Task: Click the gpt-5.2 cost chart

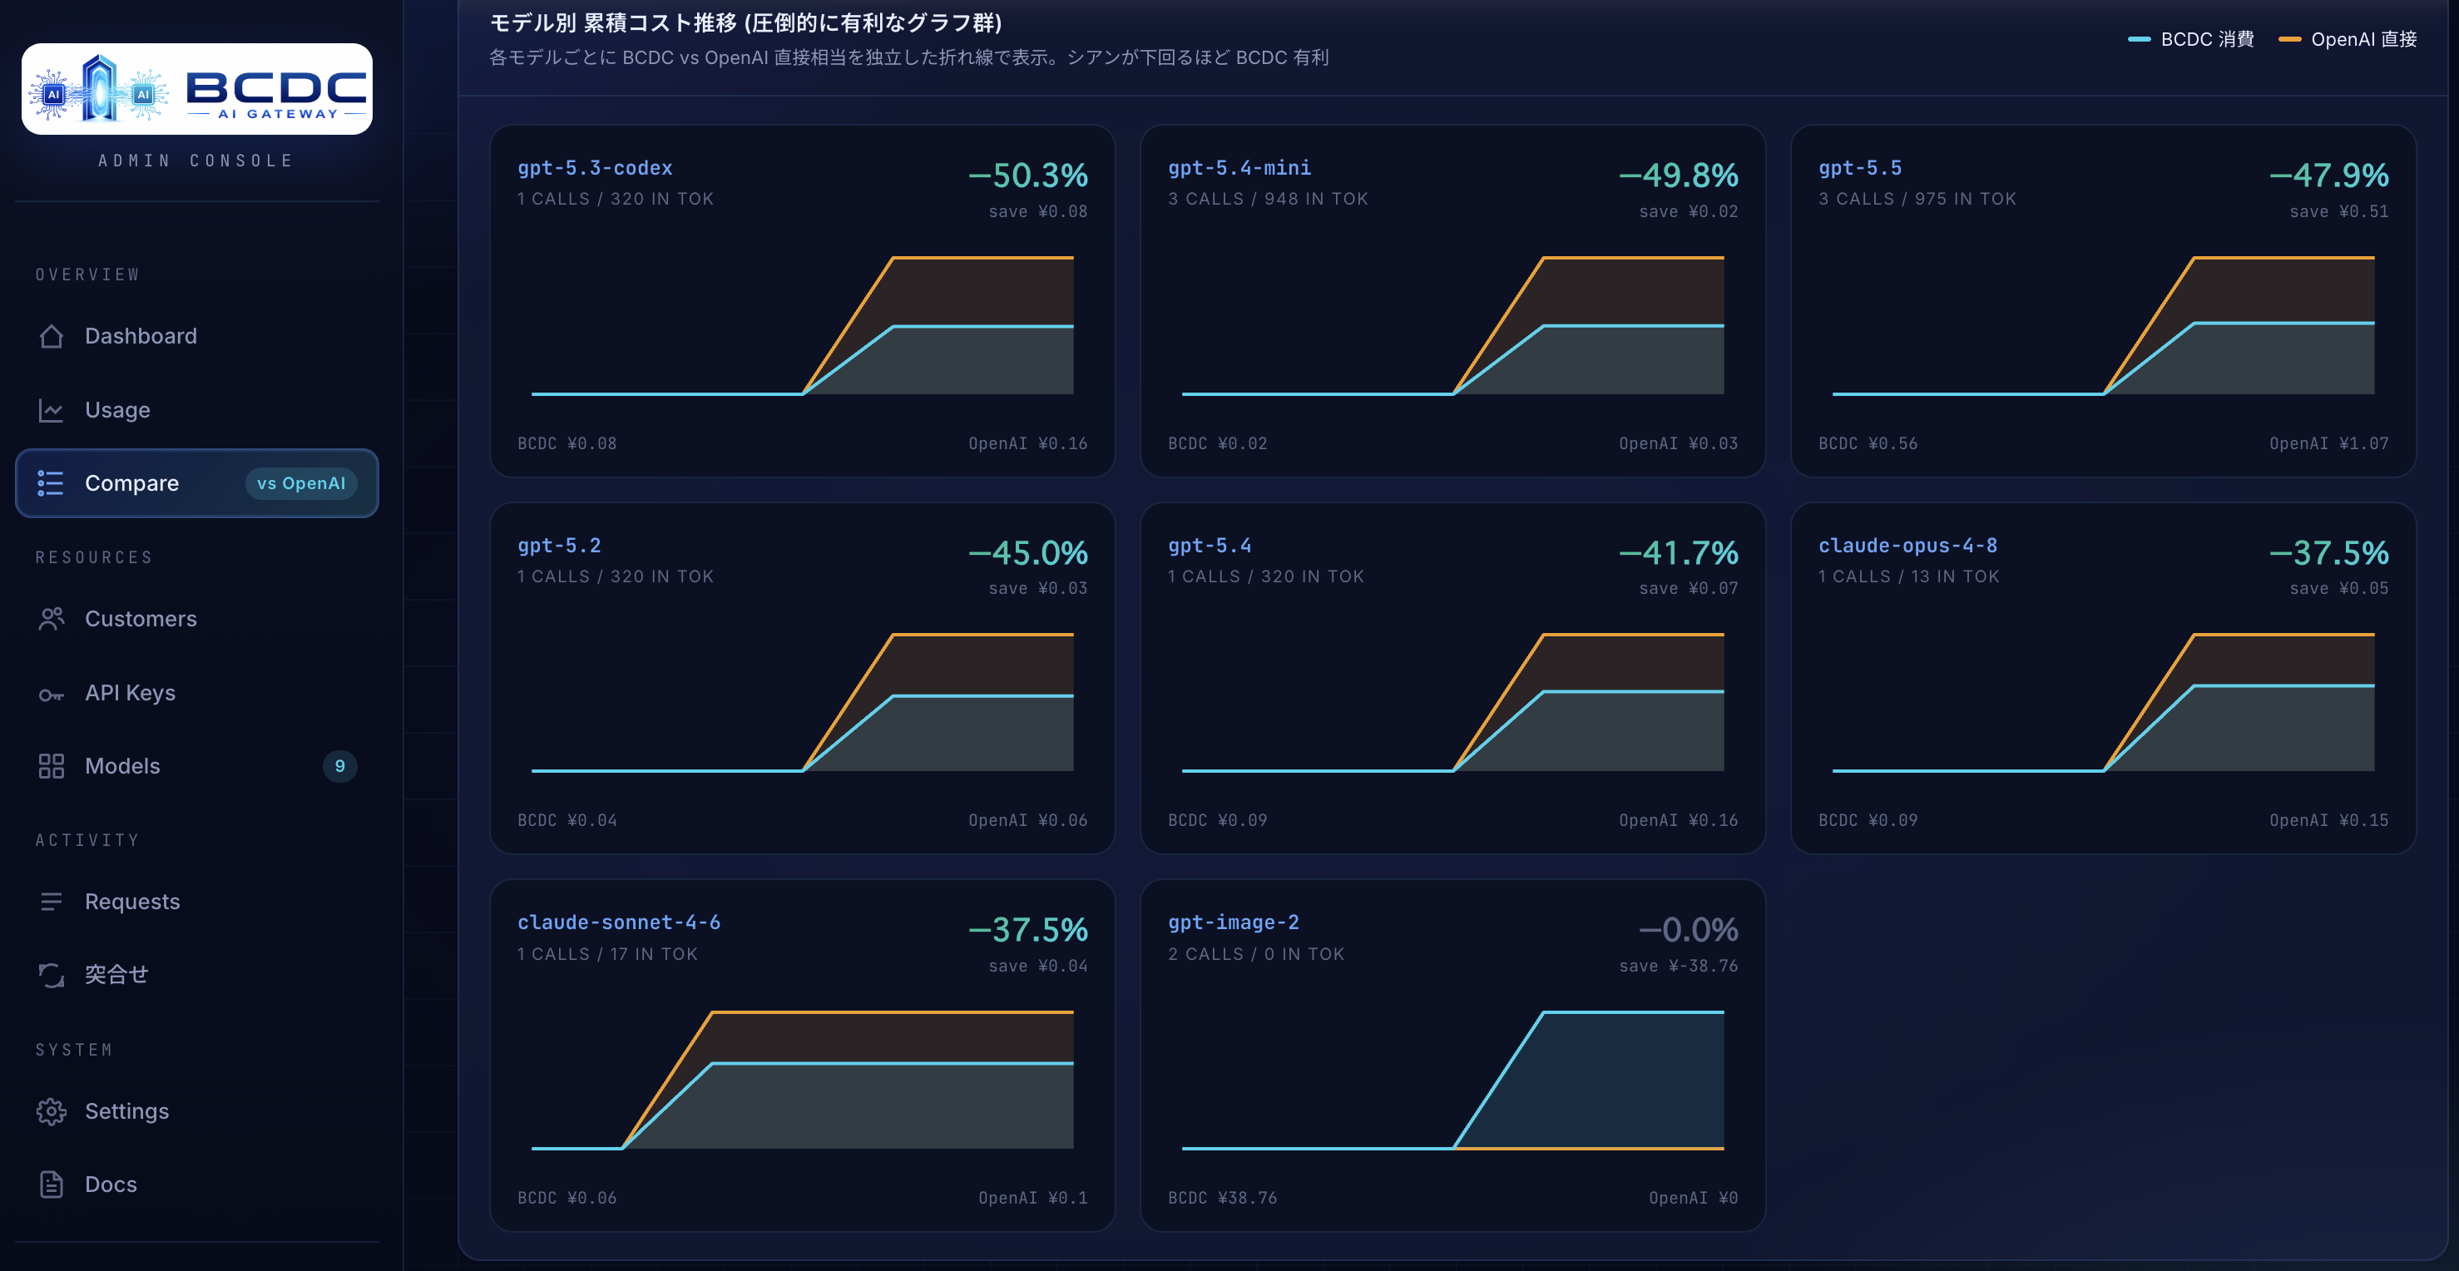Action: 802,702
